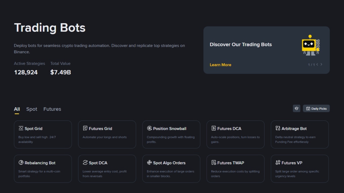The height and width of the screenshot is (193, 344).
Task: Follow the Learn More link
Action: click(x=220, y=65)
